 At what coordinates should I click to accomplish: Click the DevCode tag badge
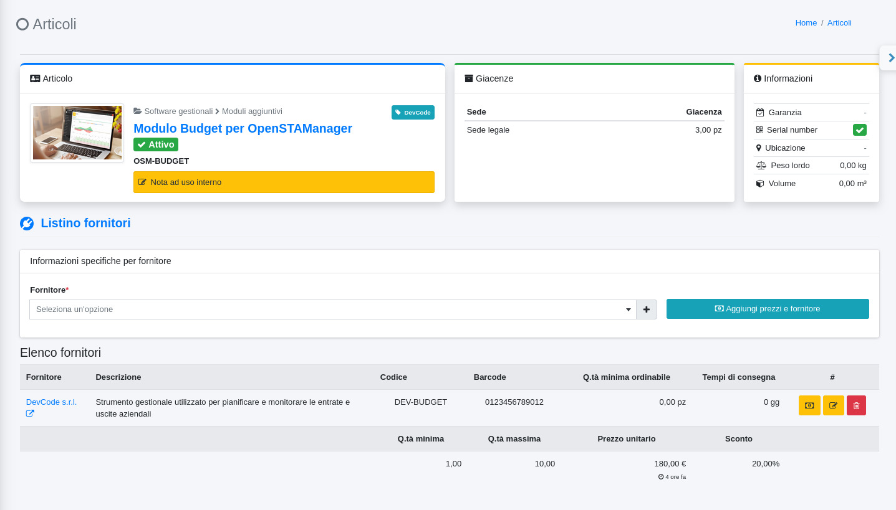[x=413, y=112]
